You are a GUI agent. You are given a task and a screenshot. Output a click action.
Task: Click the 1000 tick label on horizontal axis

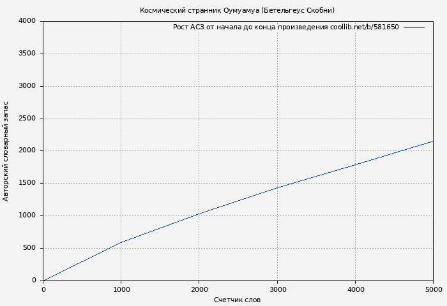tap(121, 289)
